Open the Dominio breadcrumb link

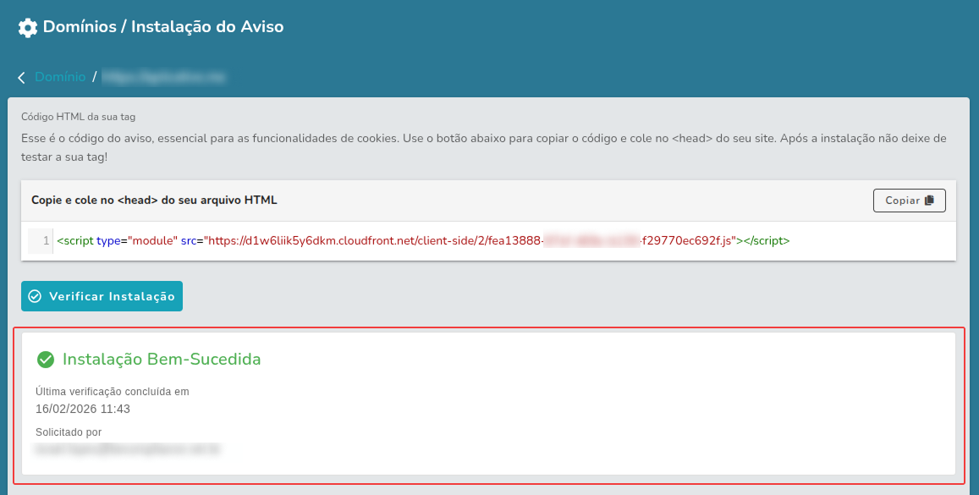point(59,76)
